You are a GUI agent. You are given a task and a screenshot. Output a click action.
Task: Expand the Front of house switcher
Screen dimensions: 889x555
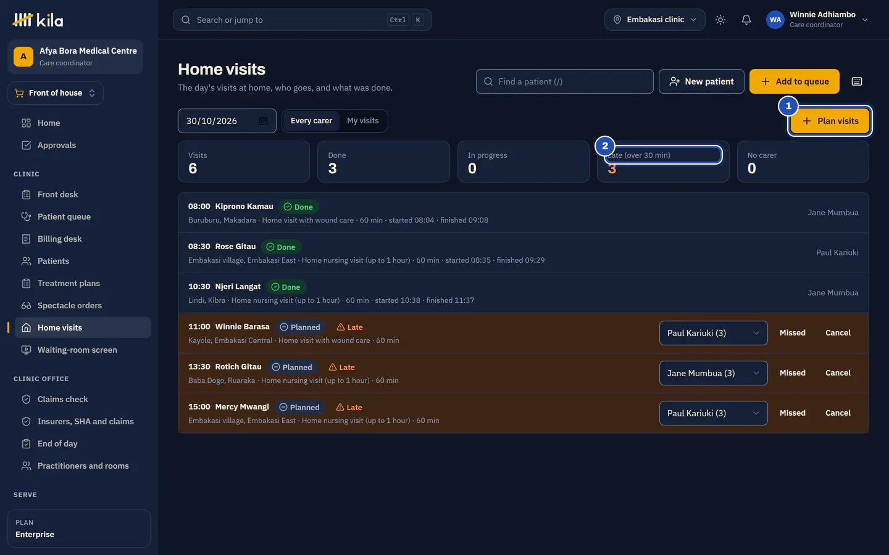click(x=56, y=93)
